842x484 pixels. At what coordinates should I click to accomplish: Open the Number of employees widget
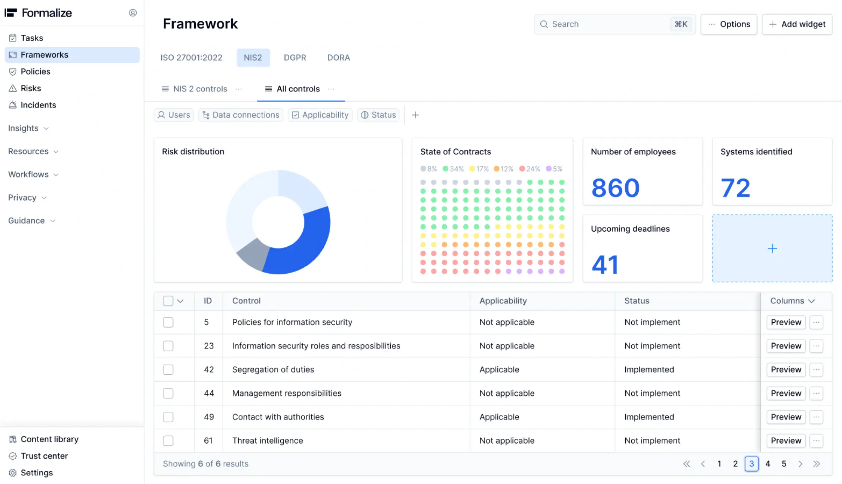(x=643, y=171)
